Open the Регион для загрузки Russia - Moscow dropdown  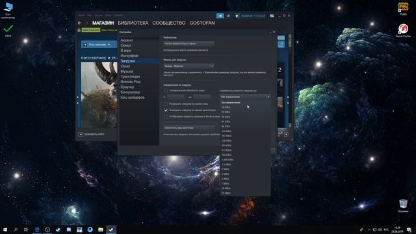[188, 66]
